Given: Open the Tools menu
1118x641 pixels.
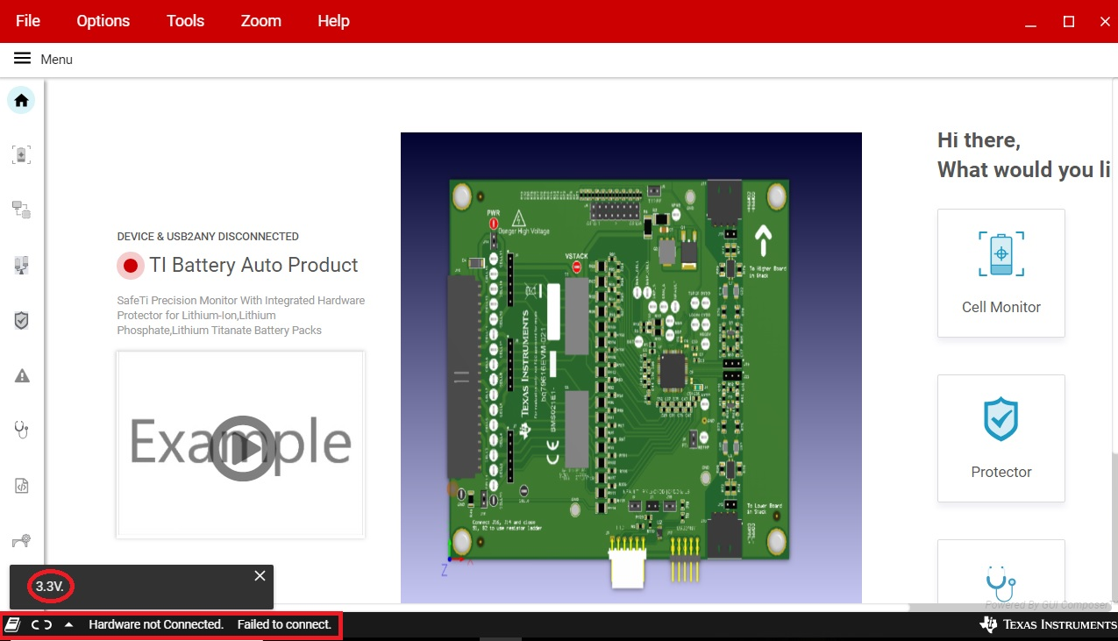Looking at the screenshot, I should point(185,21).
